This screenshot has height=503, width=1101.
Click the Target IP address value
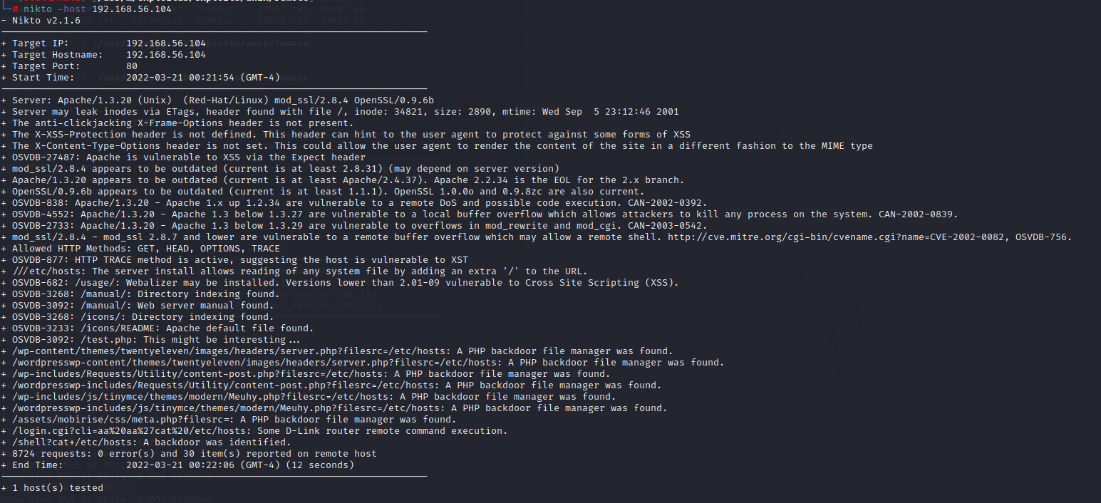[x=165, y=43]
